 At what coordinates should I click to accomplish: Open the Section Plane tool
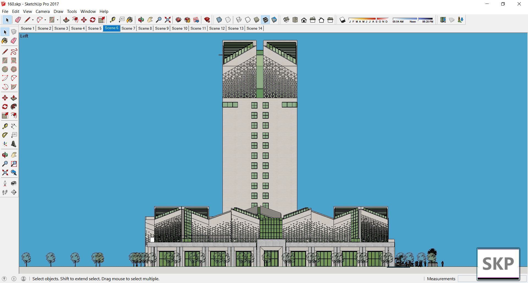click(x=14, y=192)
